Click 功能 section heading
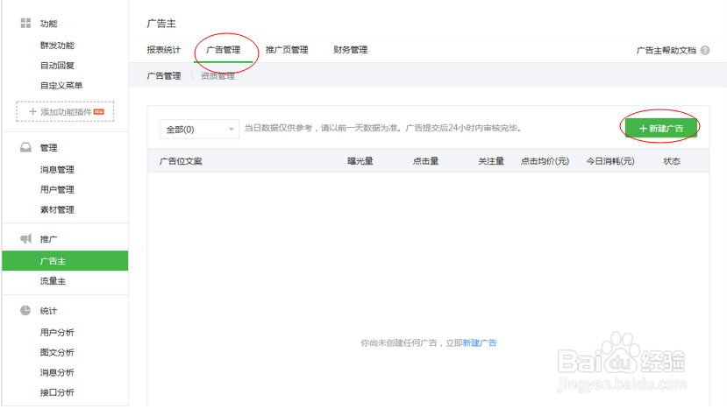Viewport: 727px width, 409px height. pyautogui.click(x=49, y=24)
